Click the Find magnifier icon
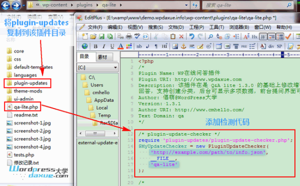 pyautogui.click(x=211, y=36)
